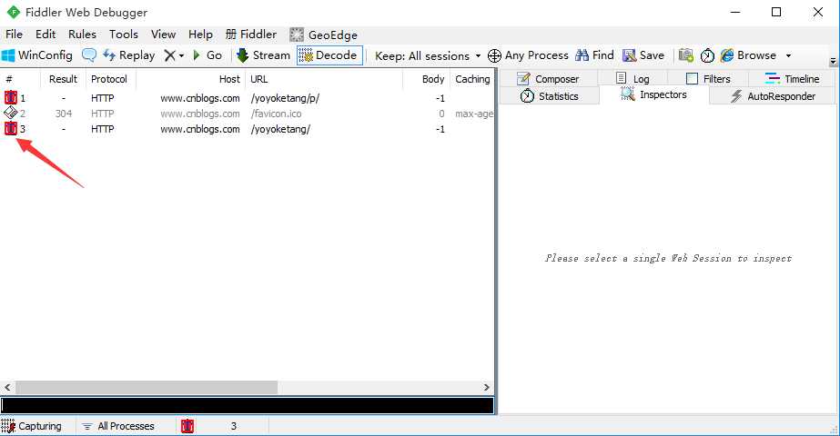Switch to the AutoResponder tab

[773, 96]
